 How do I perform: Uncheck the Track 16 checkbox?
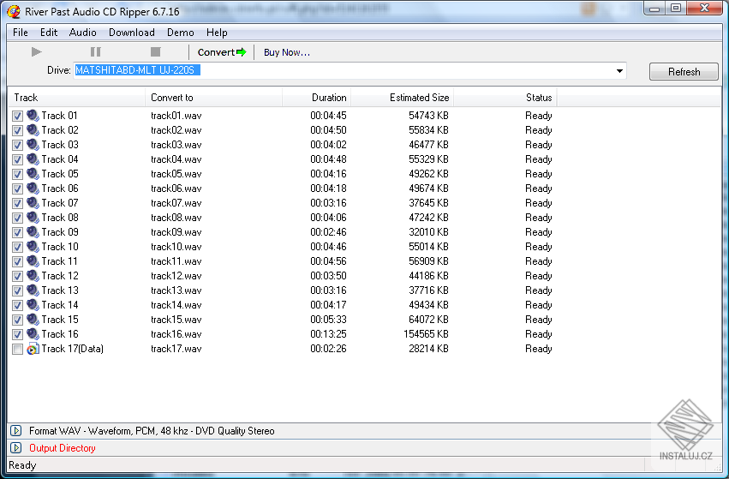coord(17,334)
